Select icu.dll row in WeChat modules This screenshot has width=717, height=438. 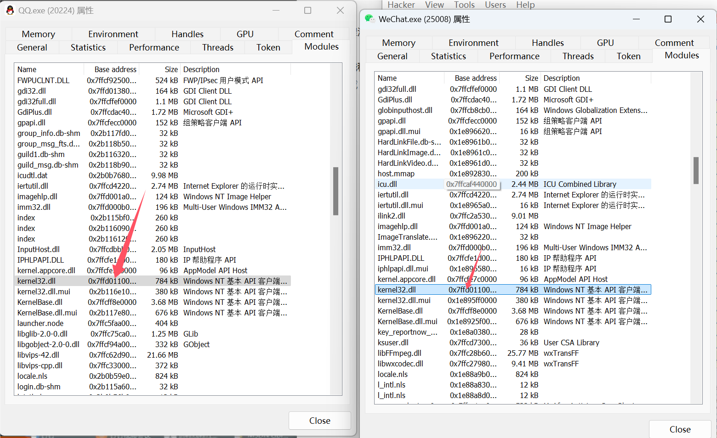(x=513, y=184)
